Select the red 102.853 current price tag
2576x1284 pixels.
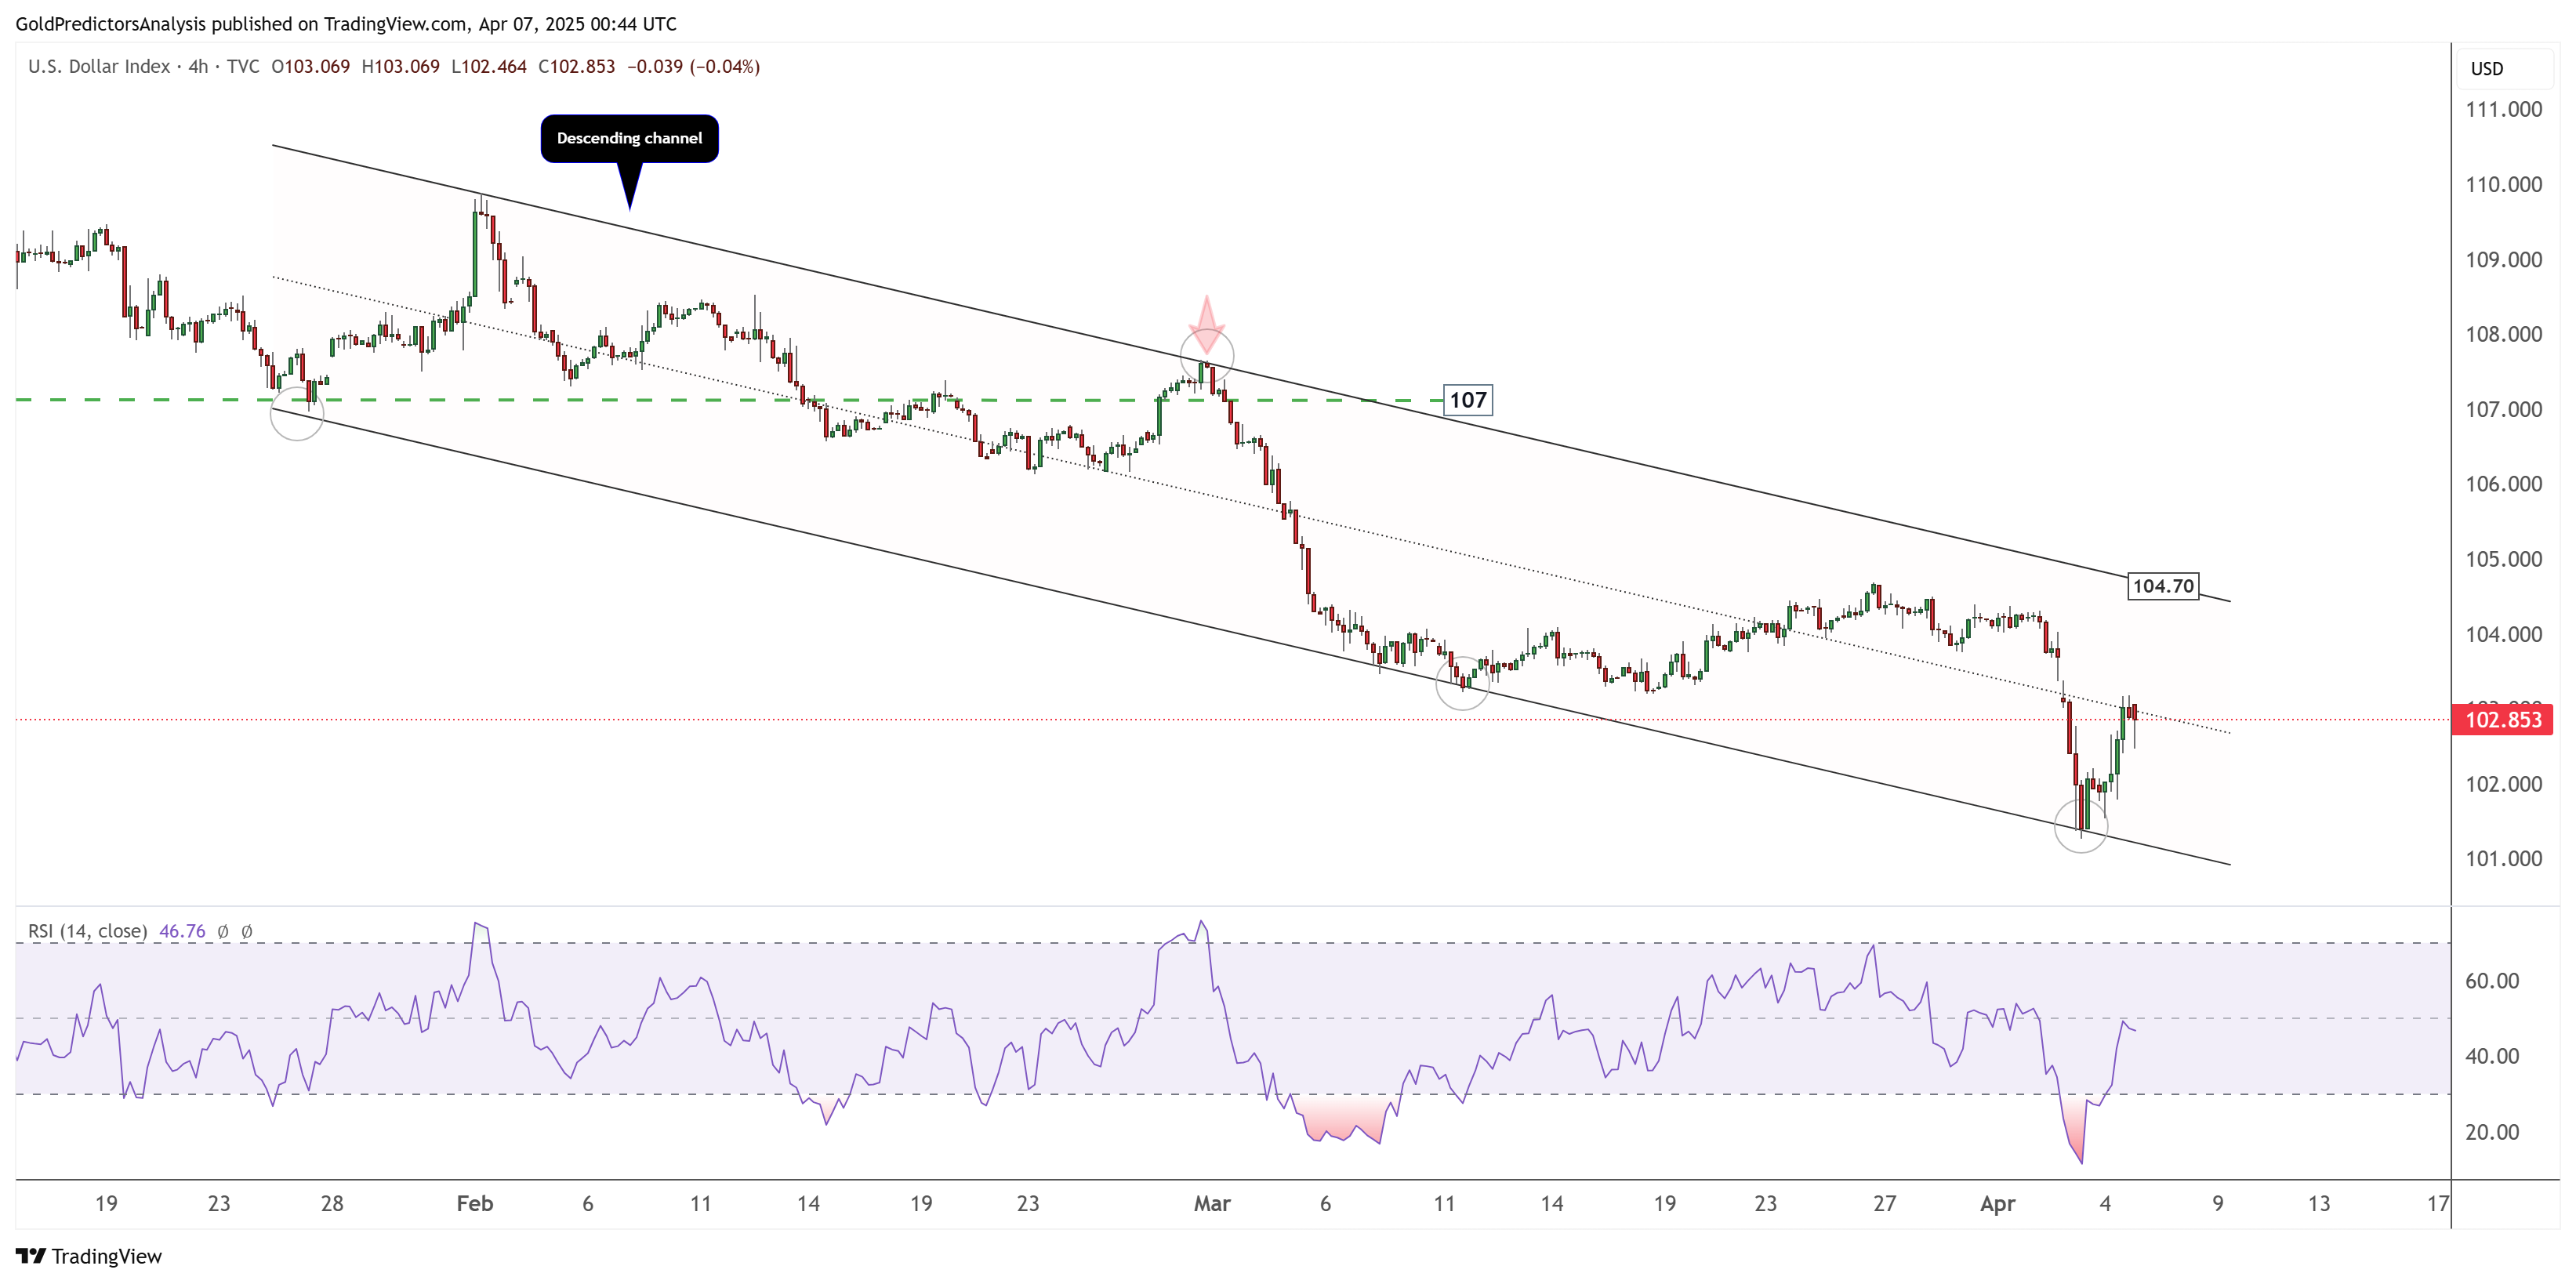tap(2502, 720)
